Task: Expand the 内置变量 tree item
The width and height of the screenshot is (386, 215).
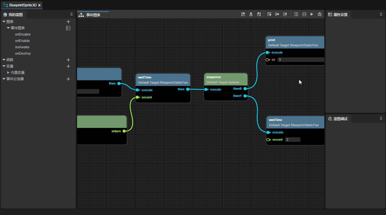Action: (x=8, y=73)
